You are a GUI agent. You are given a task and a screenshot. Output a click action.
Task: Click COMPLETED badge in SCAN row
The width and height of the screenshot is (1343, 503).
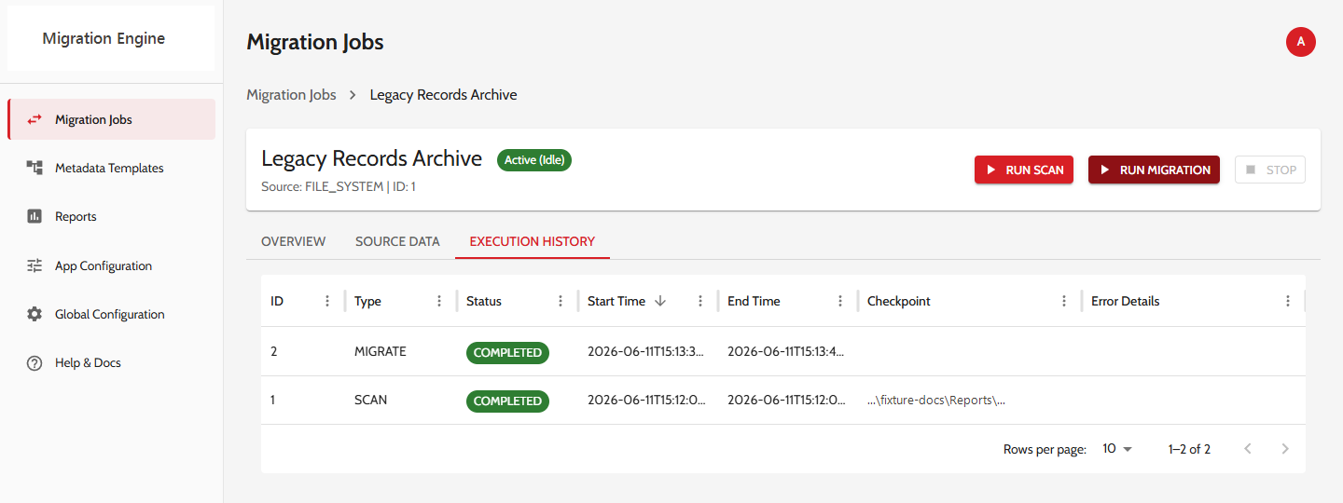click(x=507, y=401)
